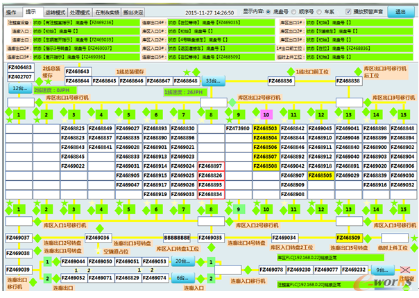Open the 操作 tab

[12, 12]
